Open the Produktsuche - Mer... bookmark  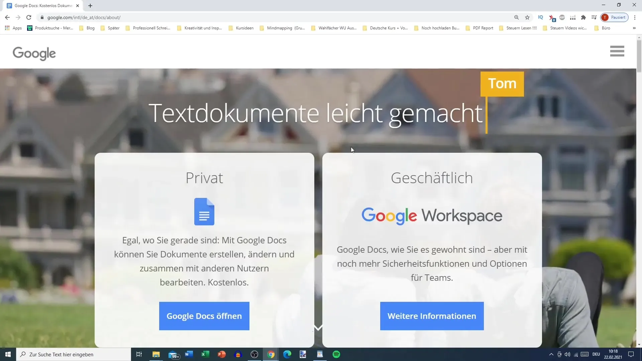pyautogui.click(x=50, y=28)
